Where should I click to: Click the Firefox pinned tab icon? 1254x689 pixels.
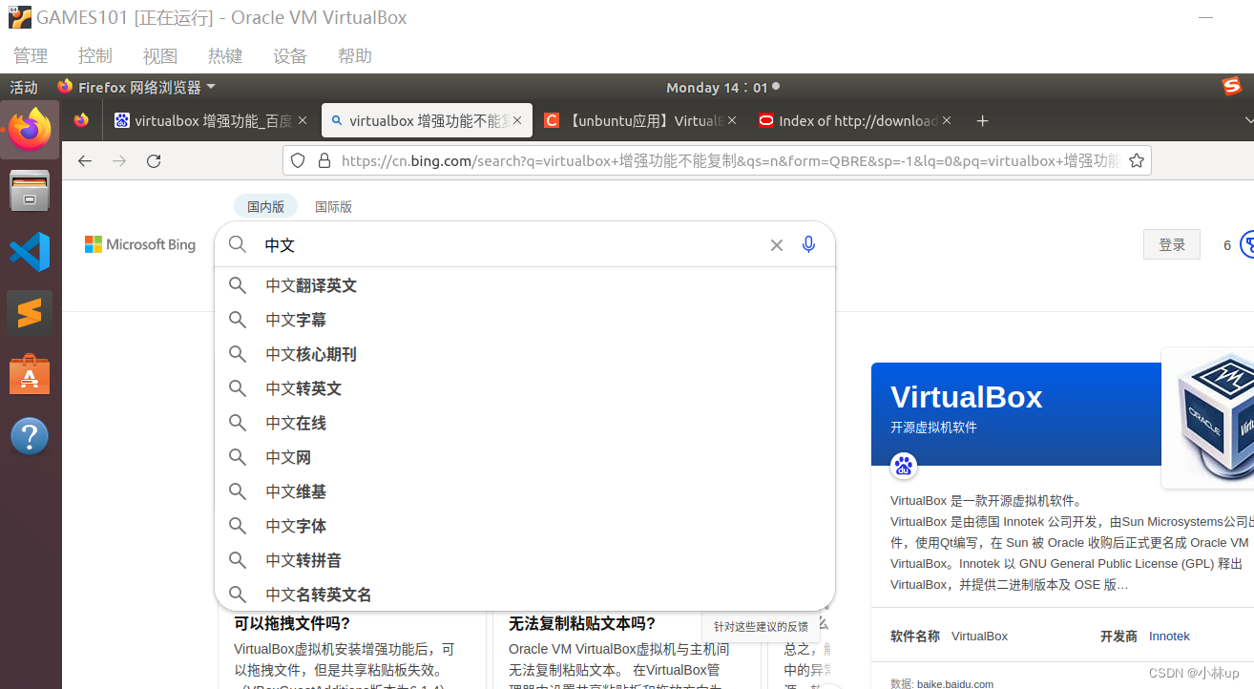tap(81, 121)
